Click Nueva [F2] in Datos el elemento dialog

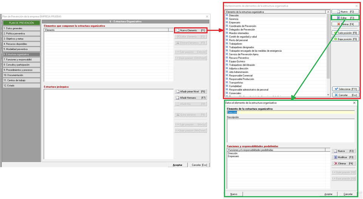[344, 151]
